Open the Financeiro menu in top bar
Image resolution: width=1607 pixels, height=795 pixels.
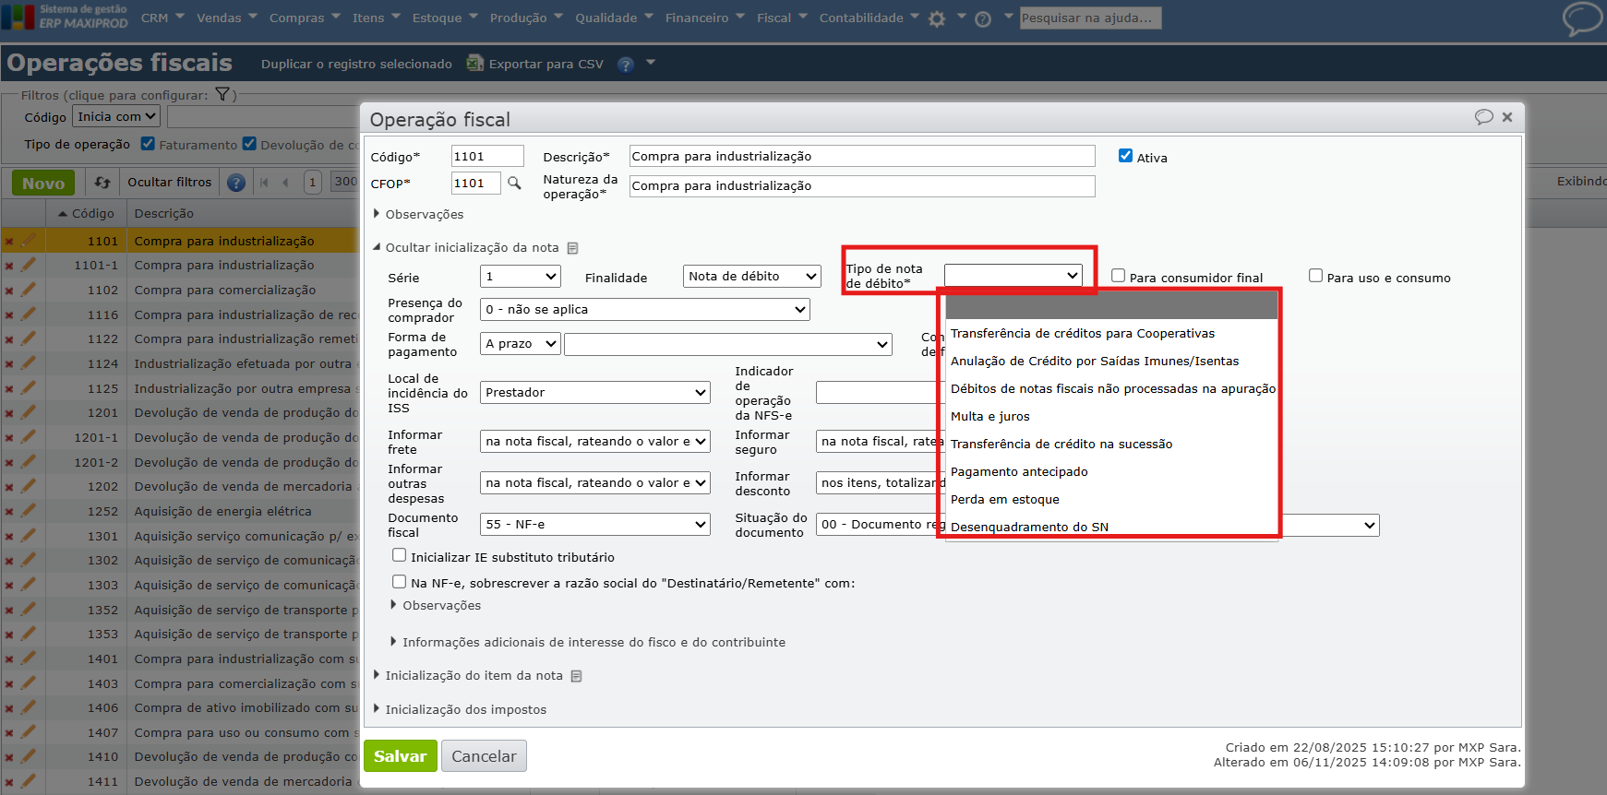pos(704,18)
